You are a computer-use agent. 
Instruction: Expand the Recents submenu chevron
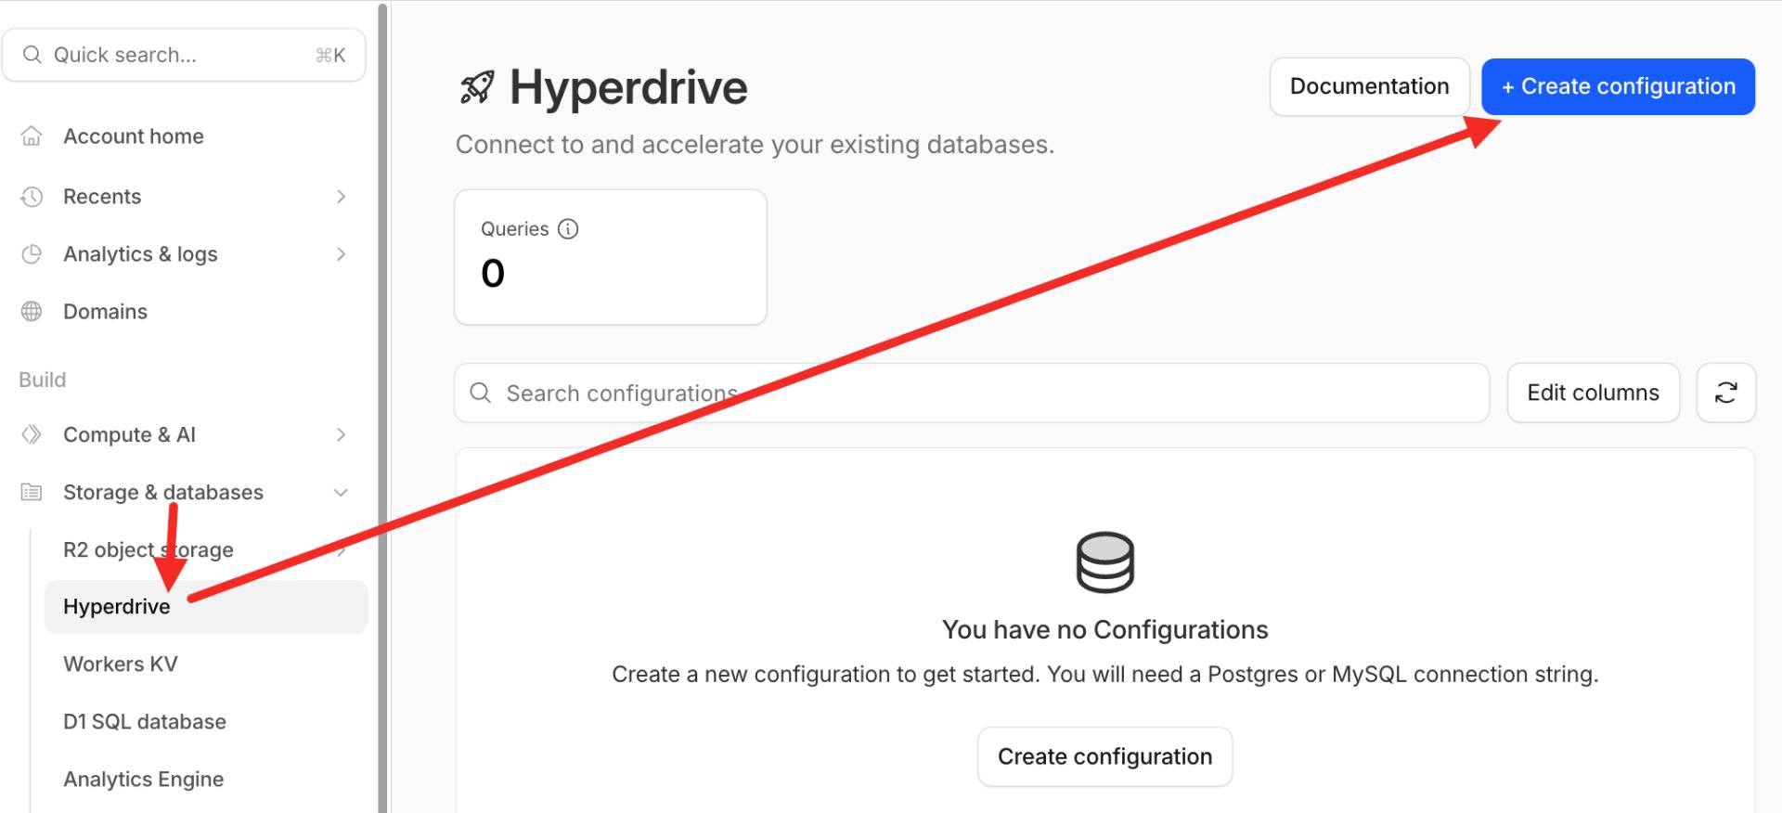(x=341, y=197)
